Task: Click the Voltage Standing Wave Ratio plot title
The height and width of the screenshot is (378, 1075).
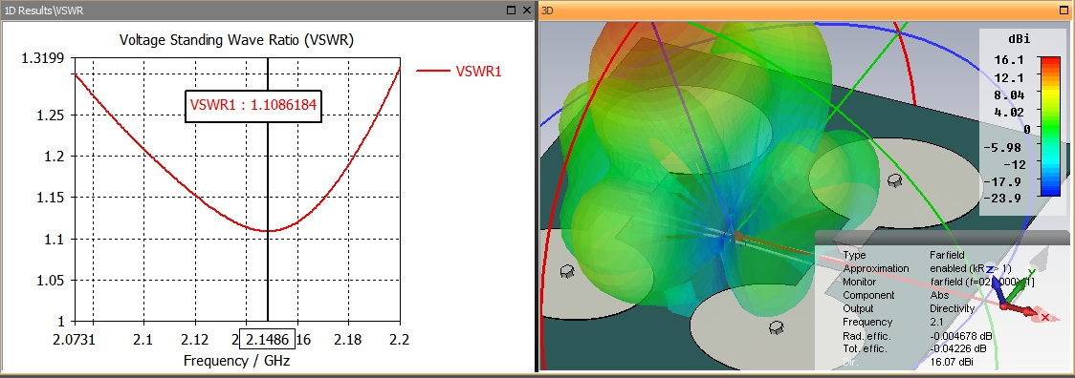Action: click(236, 40)
